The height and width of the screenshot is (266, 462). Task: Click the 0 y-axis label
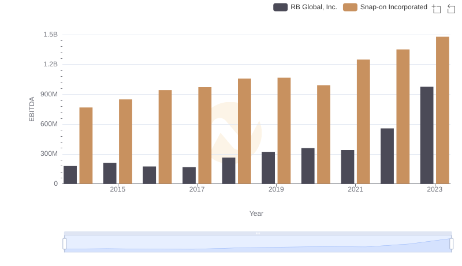[x=55, y=183]
